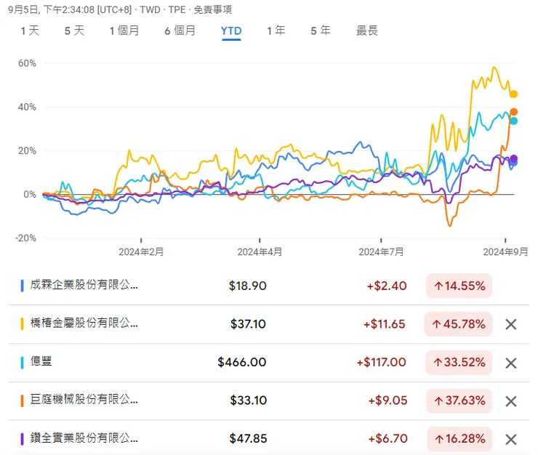This screenshot has width=538, height=455.
Task: Remove 橋椿金屬 from the comparison
Action: 511,324
